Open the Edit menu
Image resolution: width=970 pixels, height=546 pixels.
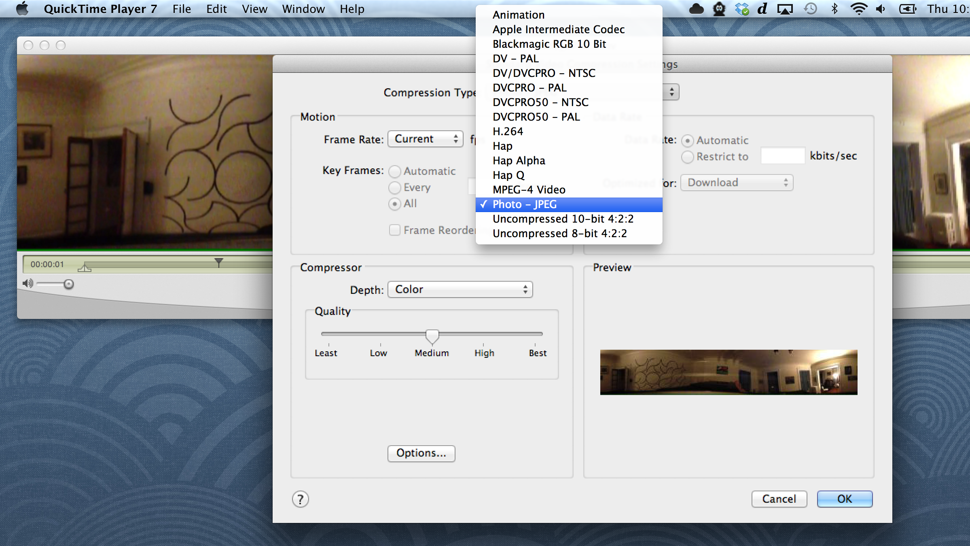point(216,9)
